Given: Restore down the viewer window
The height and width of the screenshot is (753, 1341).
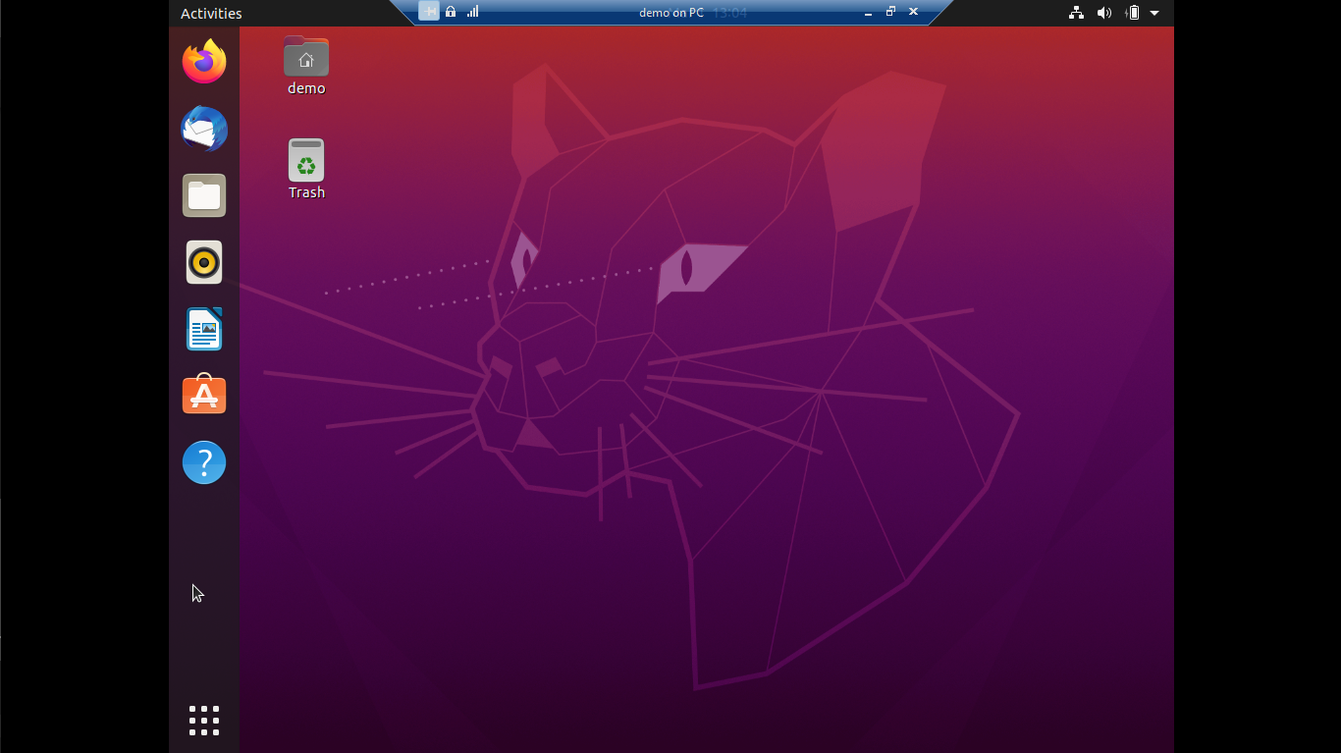Looking at the screenshot, I should click(x=890, y=12).
